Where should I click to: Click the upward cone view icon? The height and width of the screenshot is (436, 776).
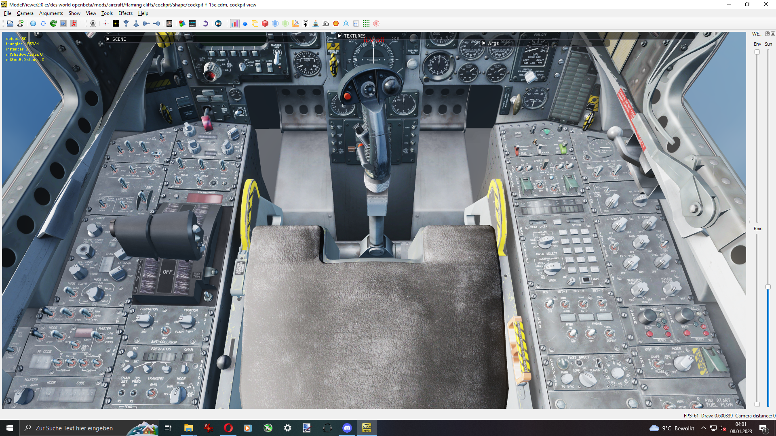[x=136, y=23]
